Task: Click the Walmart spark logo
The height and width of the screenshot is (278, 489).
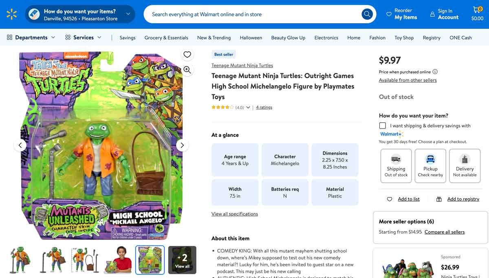Action: click(x=11, y=14)
